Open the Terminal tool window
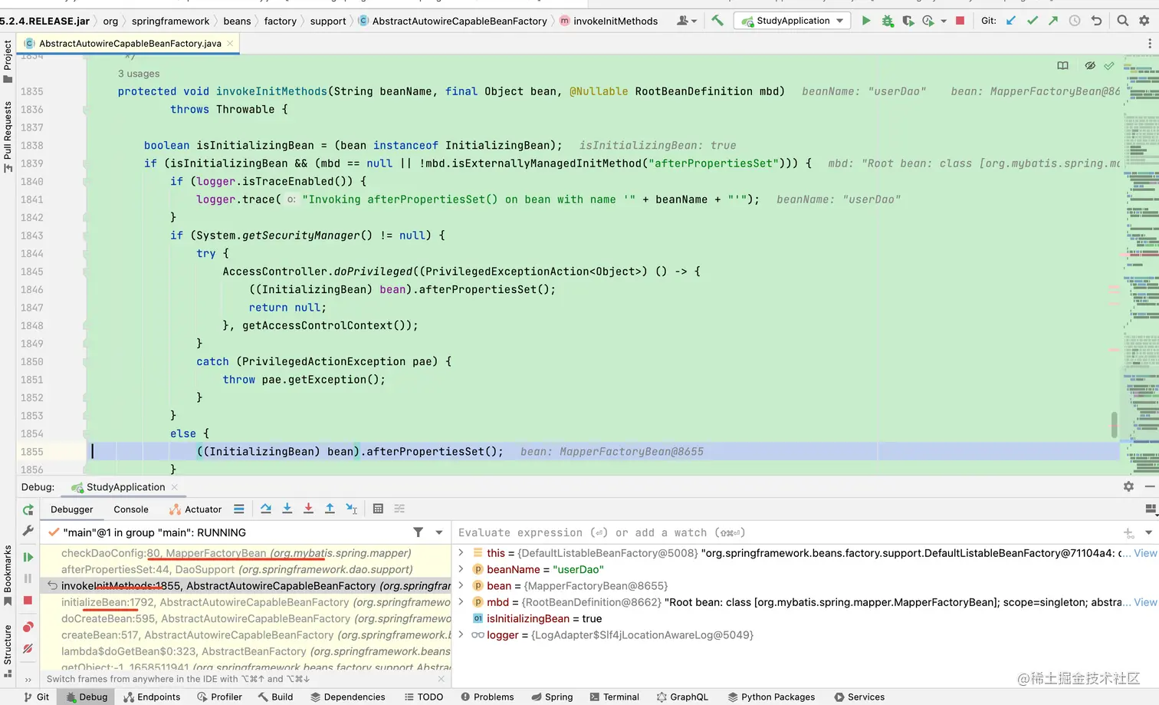The image size is (1159, 705). [x=614, y=697]
